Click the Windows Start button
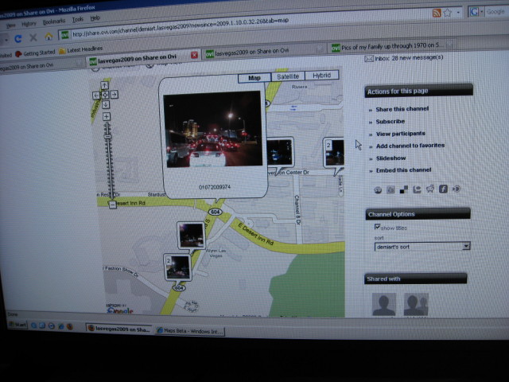Image resolution: width=509 pixels, height=382 pixels. point(17,325)
